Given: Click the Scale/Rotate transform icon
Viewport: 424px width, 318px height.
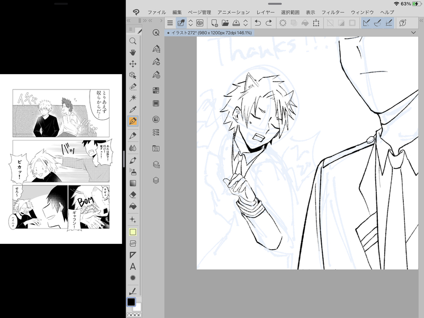Looking at the screenshot, I should pos(316,23).
